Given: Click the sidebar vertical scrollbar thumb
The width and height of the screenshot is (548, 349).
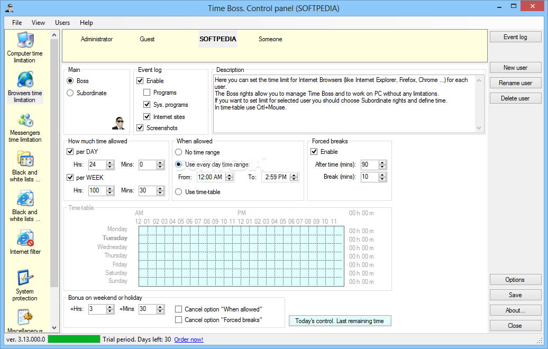Looking at the screenshot, I should click(x=54, y=163).
